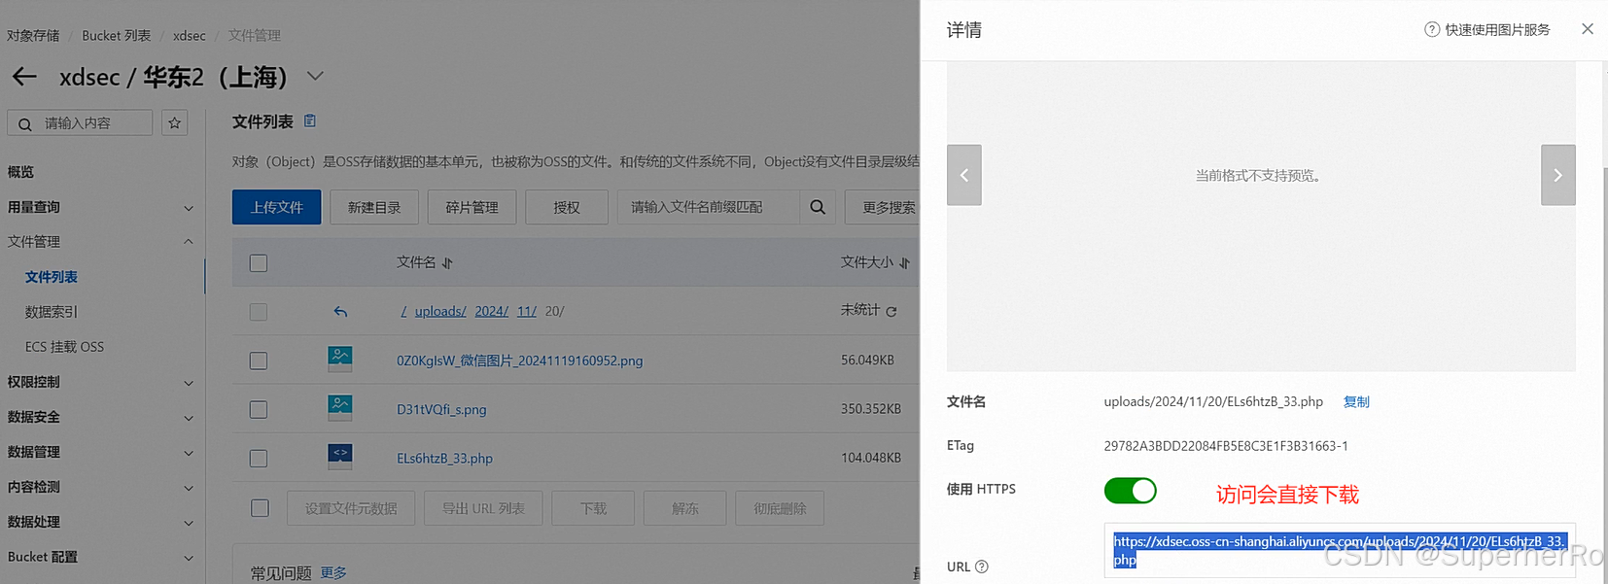Collapse 文件管理 section in sidebar
Screen dimensions: 1608x584
click(189, 242)
